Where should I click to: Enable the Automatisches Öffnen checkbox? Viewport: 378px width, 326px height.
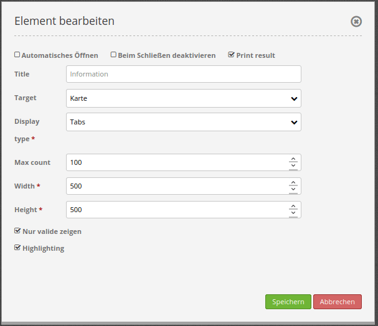(17, 55)
